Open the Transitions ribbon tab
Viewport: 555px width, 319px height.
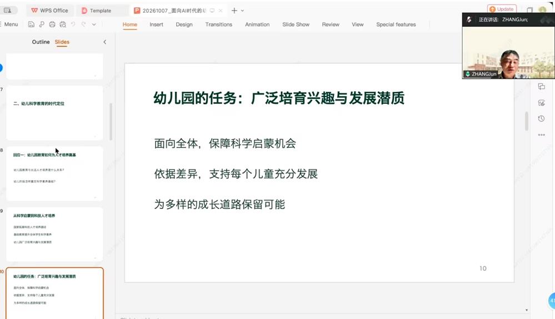coord(219,24)
